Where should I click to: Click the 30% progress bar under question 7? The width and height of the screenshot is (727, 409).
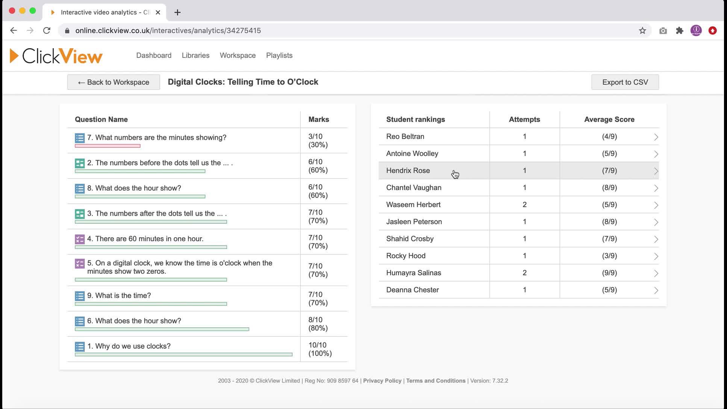tap(107, 145)
